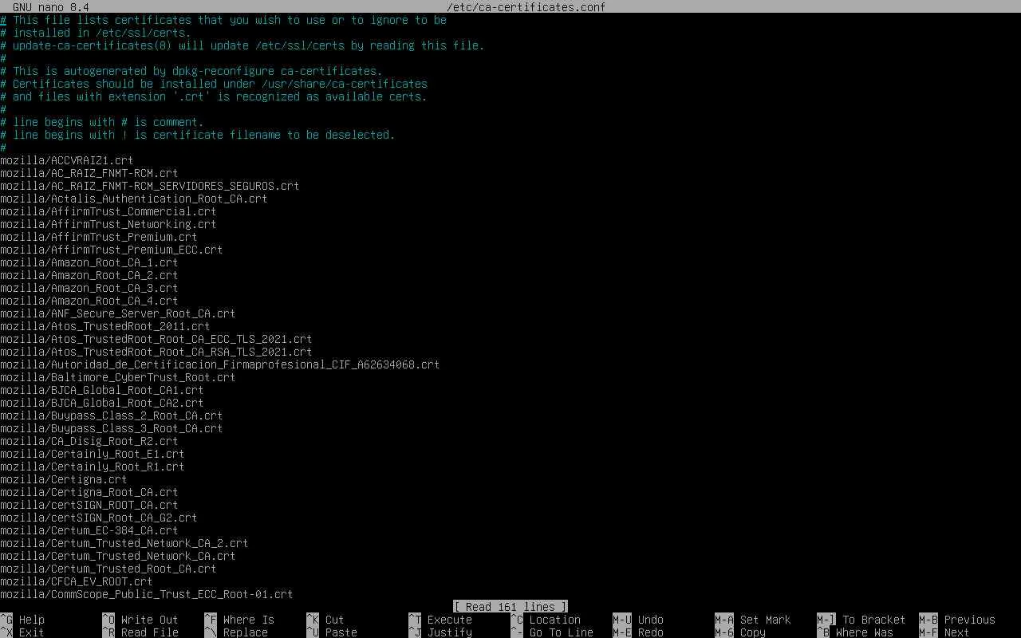The width and height of the screenshot is (1021, 638).
Task: Click the comment about dpkg-reconfigure ca-certificates
Action: (191, 71)
